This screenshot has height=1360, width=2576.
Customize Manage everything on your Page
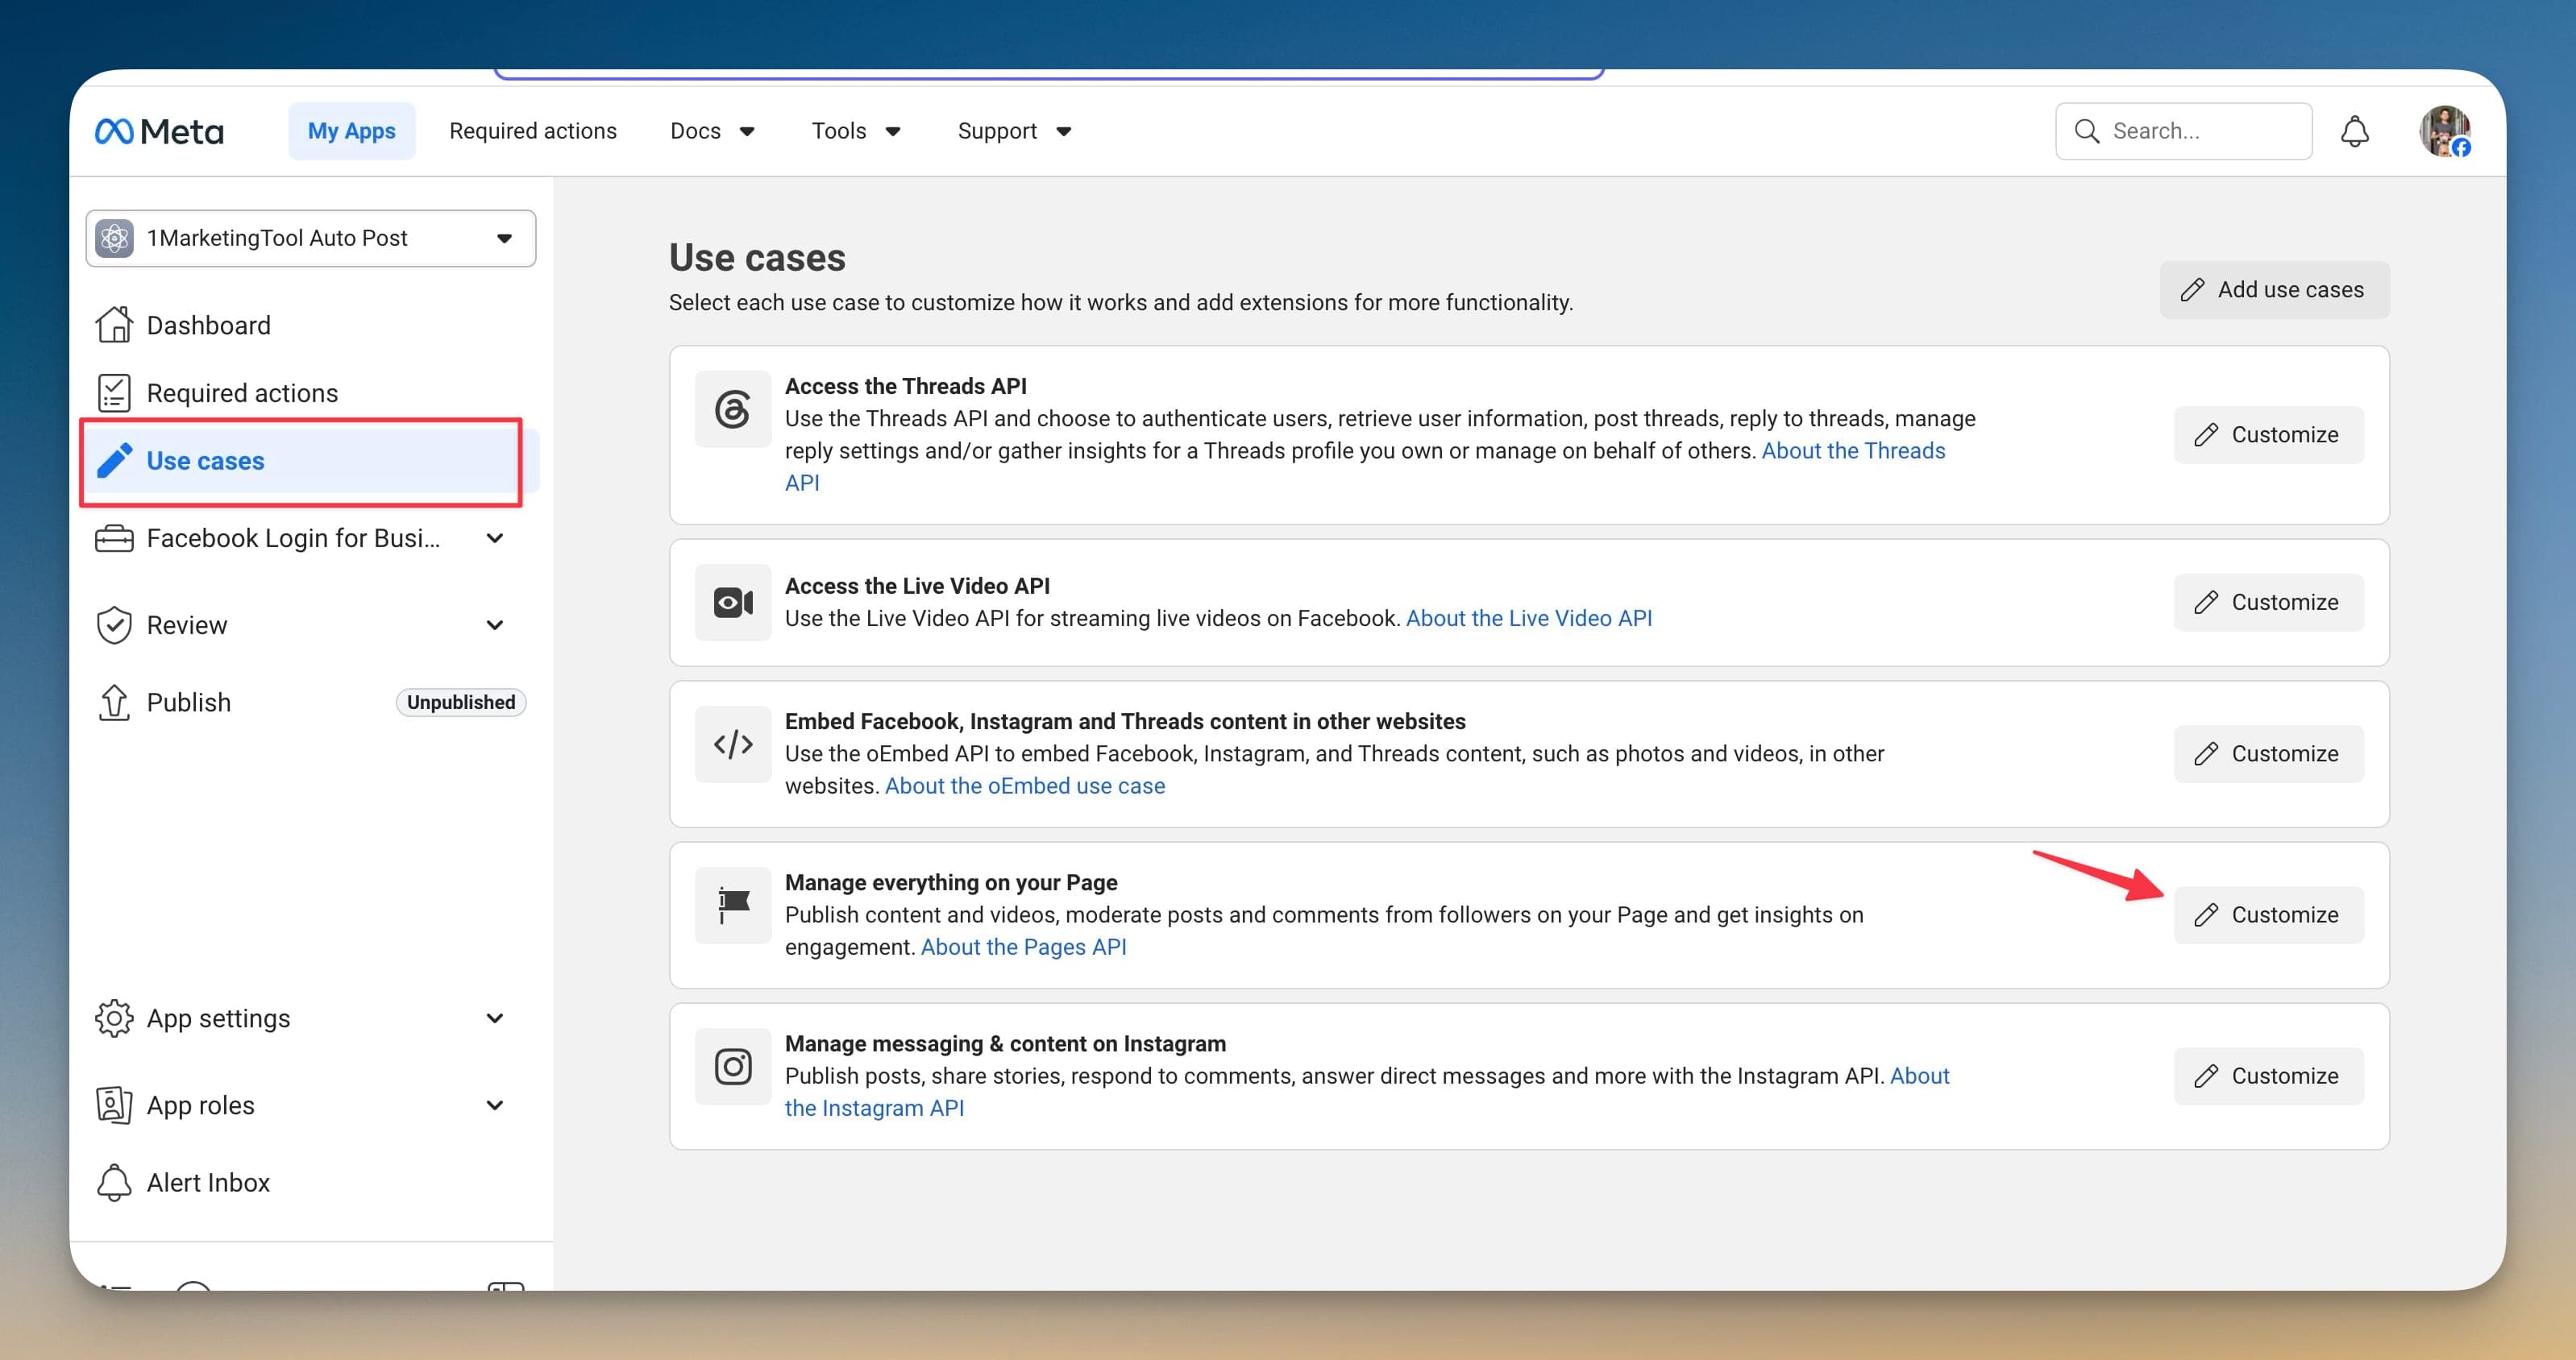click(2268, 915)
